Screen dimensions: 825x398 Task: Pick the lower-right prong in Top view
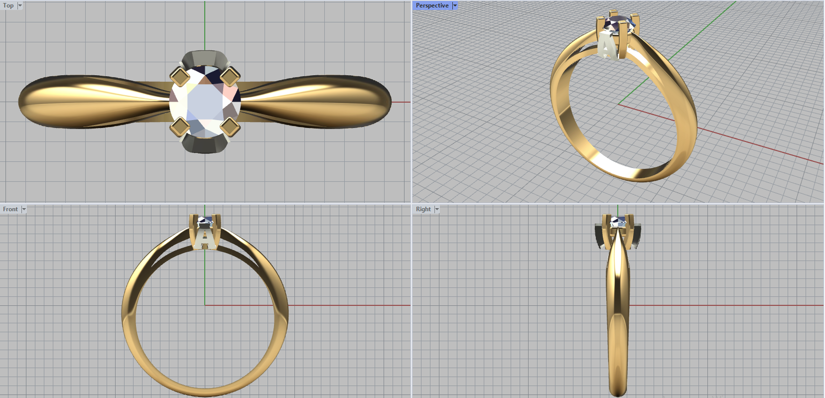(229, 126)
